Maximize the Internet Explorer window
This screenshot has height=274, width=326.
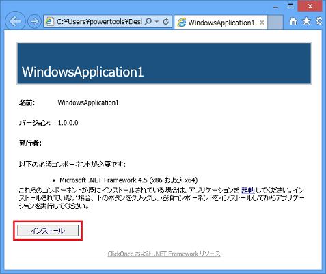point(290,6)
